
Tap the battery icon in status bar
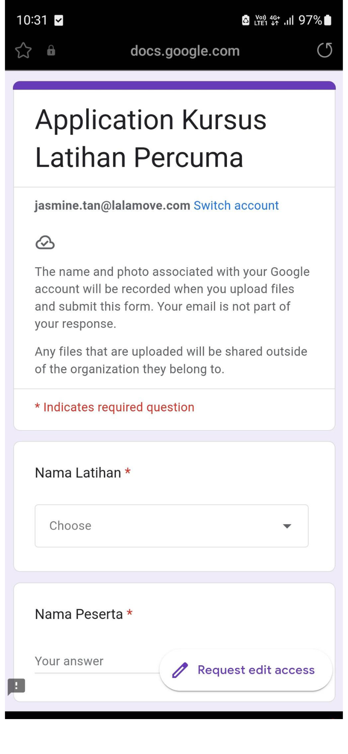coord(328,20)
